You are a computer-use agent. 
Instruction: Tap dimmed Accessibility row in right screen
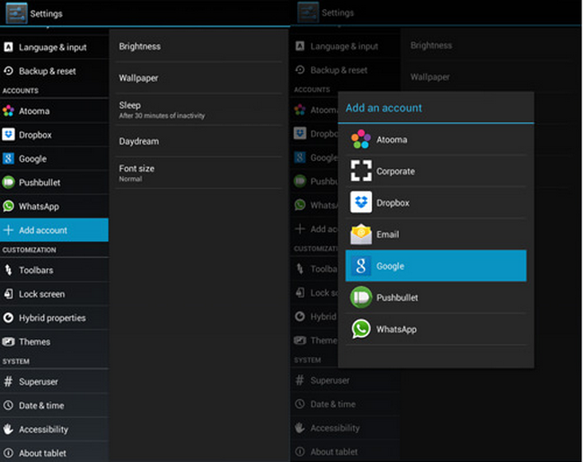coord(346,428)
